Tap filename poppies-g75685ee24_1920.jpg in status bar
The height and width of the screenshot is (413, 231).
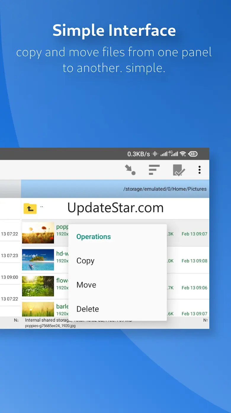pyautogui.click(x=50, y=326)
